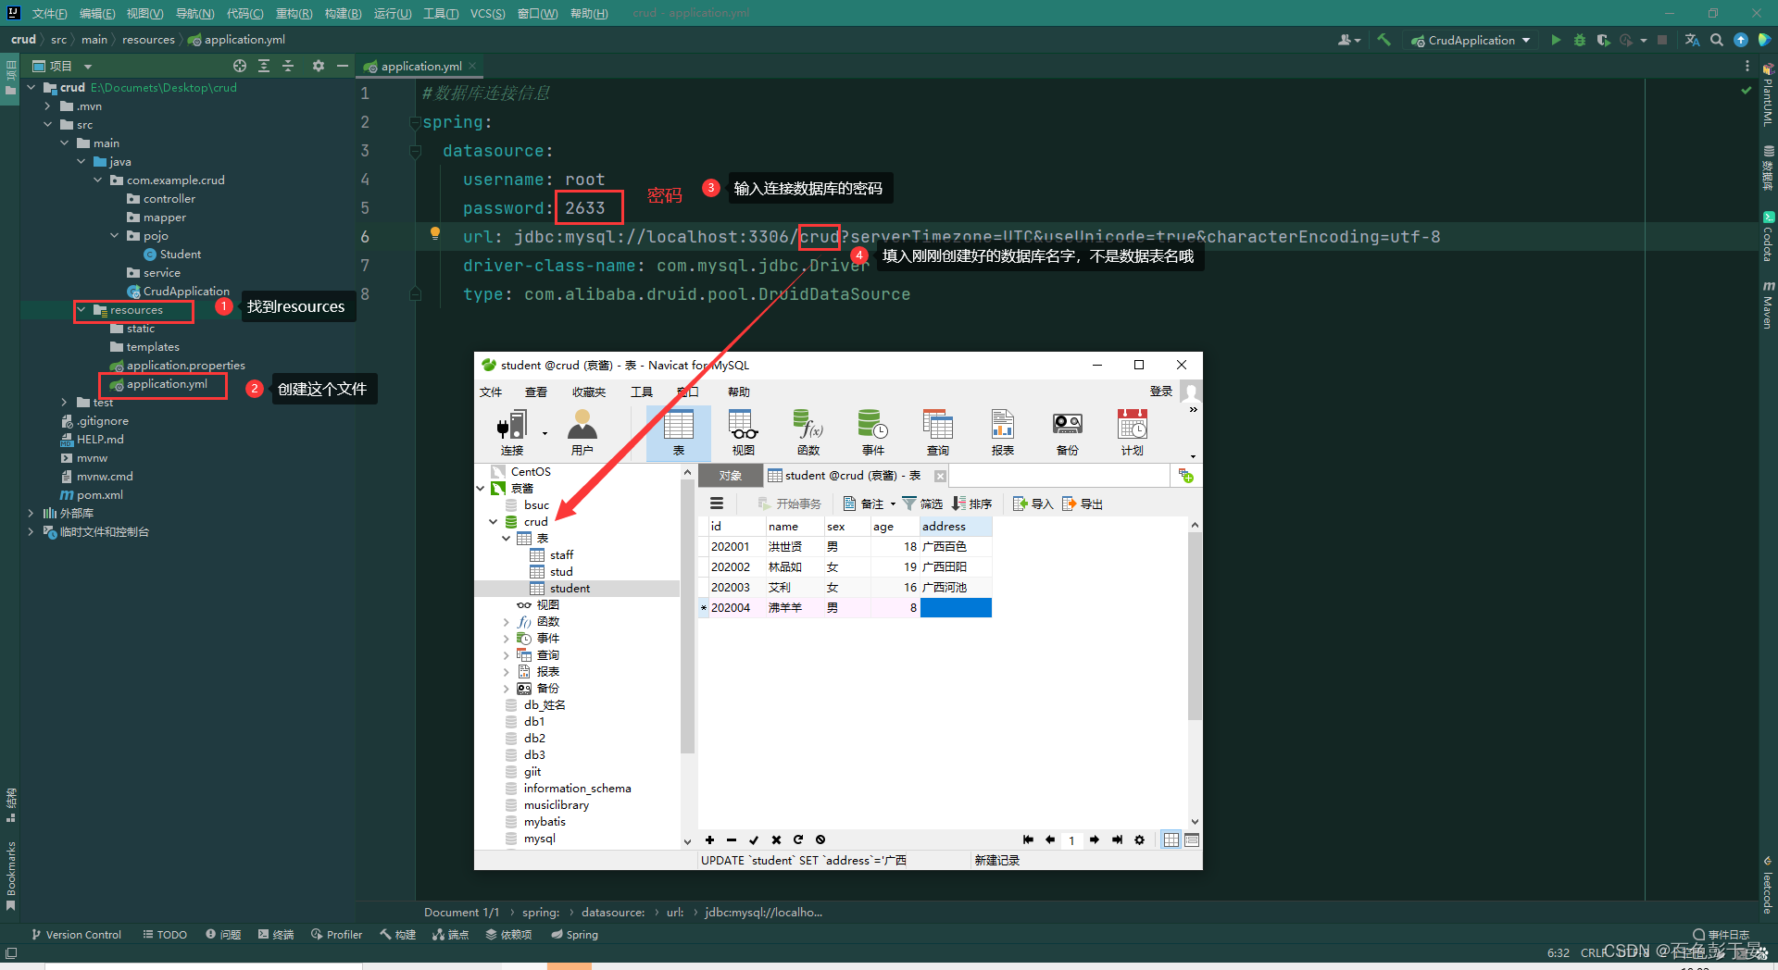Close the application.yml tab
The height and width of the screenshot is (970, 1778).
pos(472,66)
